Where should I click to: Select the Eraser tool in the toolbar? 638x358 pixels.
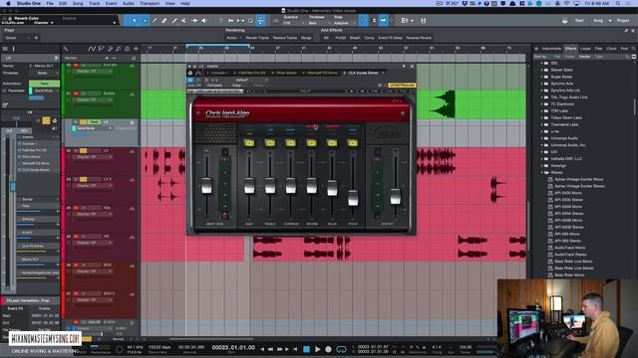pos(164,20)
